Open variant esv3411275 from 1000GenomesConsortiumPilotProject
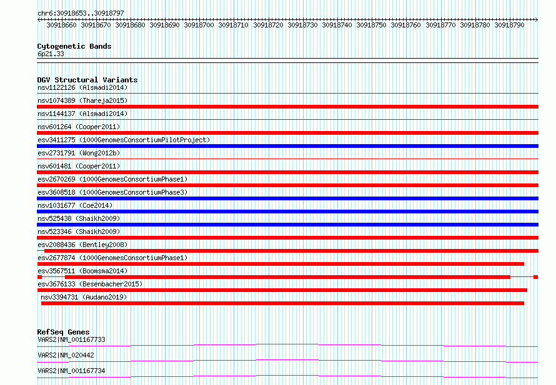The width and height of the screenshot is (556, 385). click(x=124, y=140)
